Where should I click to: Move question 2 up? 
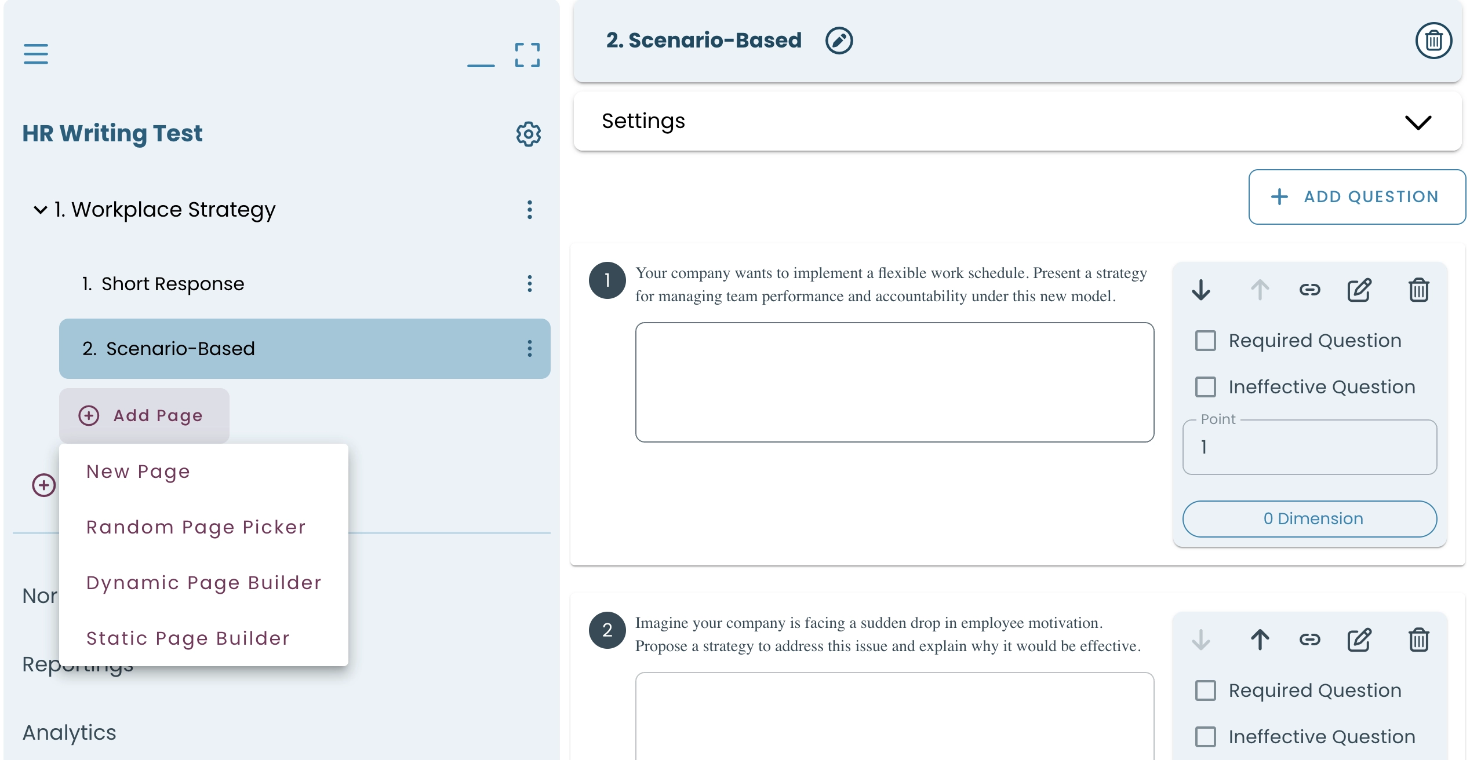1260,640
